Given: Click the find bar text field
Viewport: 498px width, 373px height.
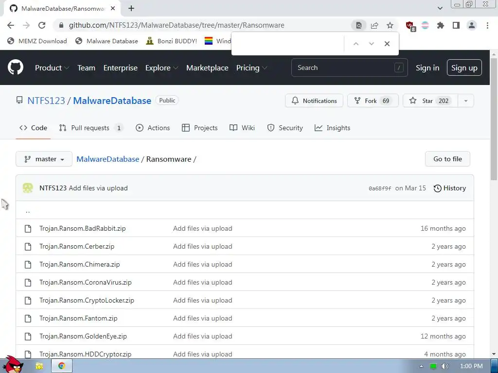Looking at the screenshot, I should [x=289, y=44].
